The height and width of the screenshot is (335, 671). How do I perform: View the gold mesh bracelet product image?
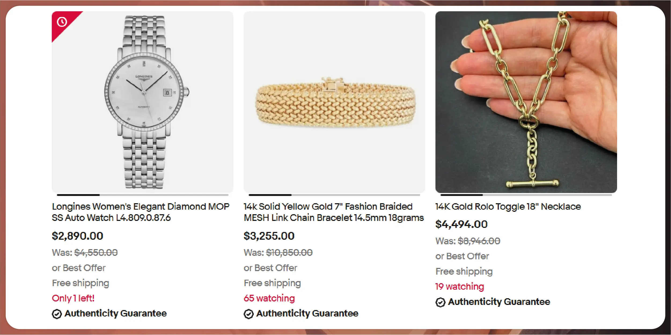click(334, 102)
